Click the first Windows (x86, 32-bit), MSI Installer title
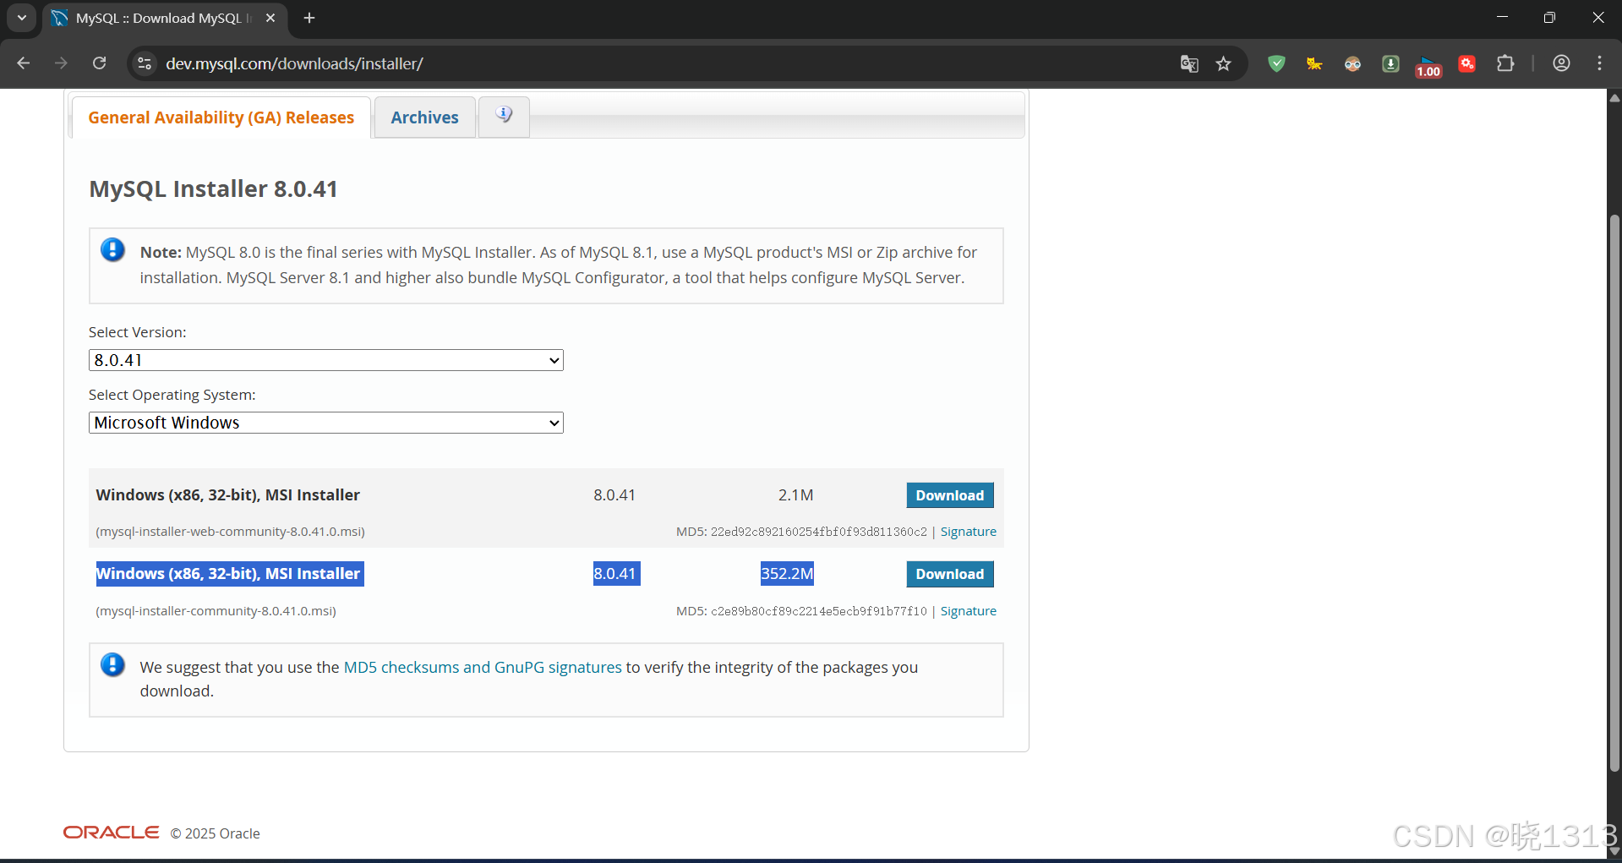This screenshot has height=863, width=1622. tap(228, 495)
